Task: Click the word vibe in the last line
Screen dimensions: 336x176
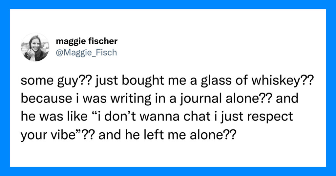Action: pos(62,135)
